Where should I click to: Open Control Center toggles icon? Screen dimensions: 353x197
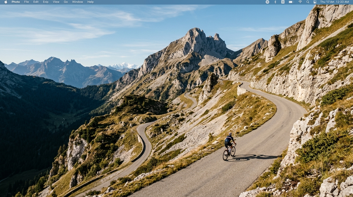(x=315, y=2)
